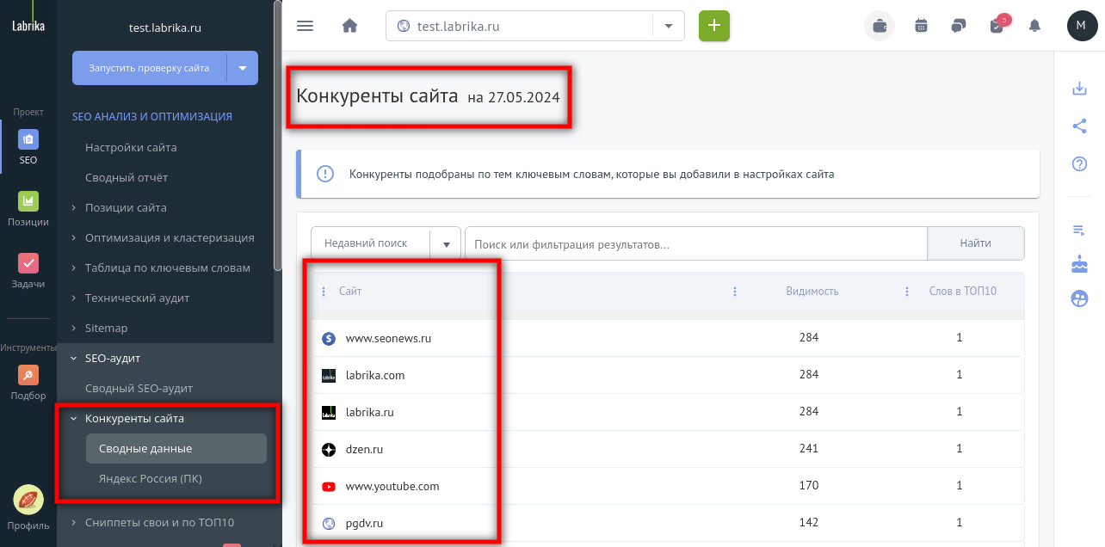Open the SEO project section icon
Viewport: 1105px width, 547px height.
[x=28, y=140]
